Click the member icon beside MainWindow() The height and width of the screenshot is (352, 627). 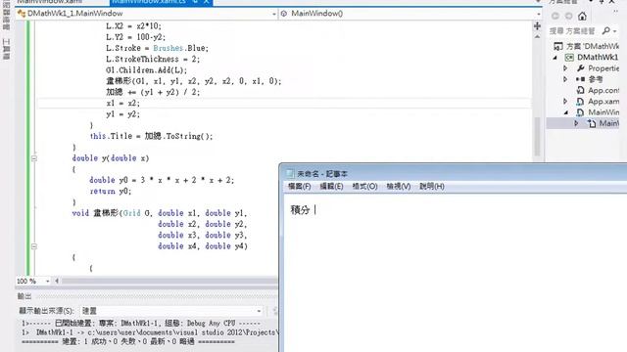tap(284, 14)
